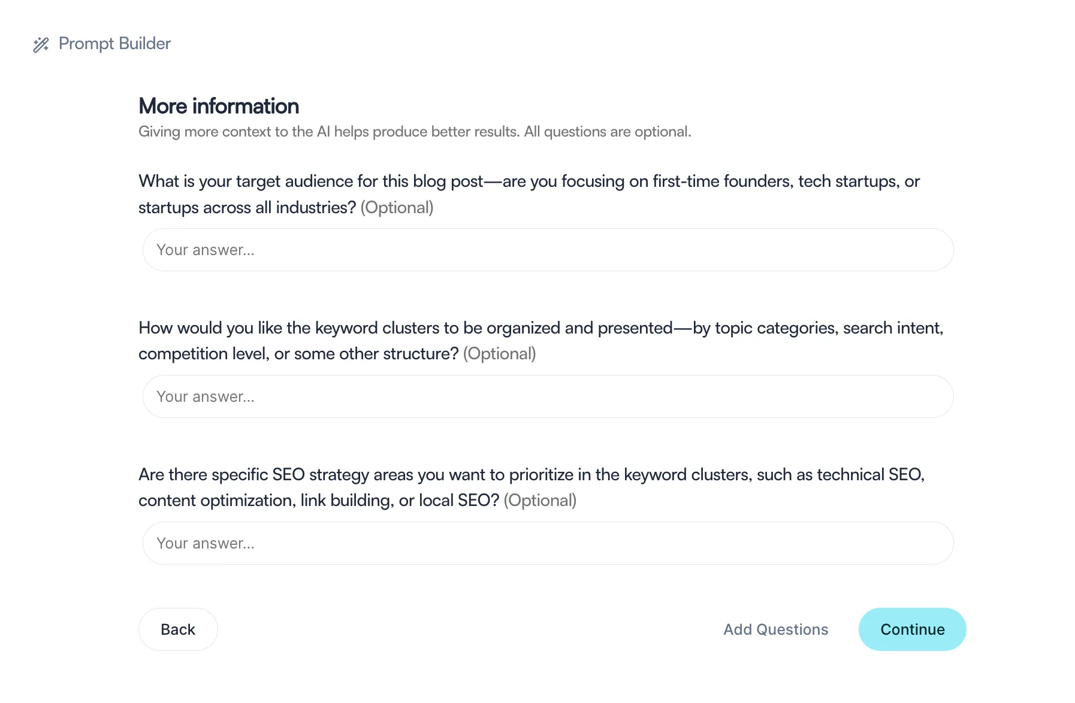Proceed with the Continue button
The width and height of the screenshot is (1075, 703).
912,629
